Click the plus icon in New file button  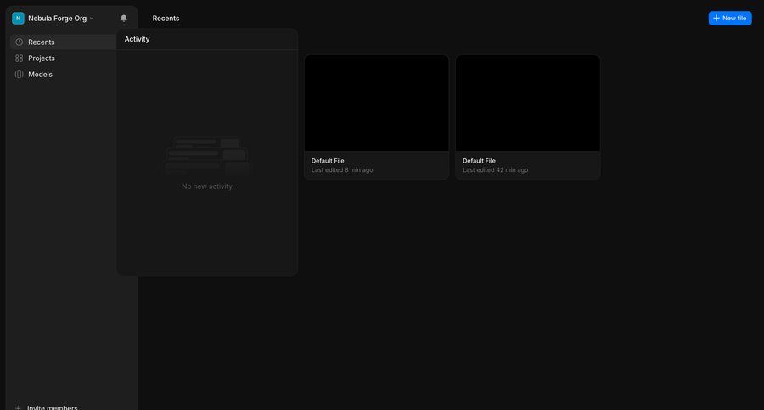[716, 18]
